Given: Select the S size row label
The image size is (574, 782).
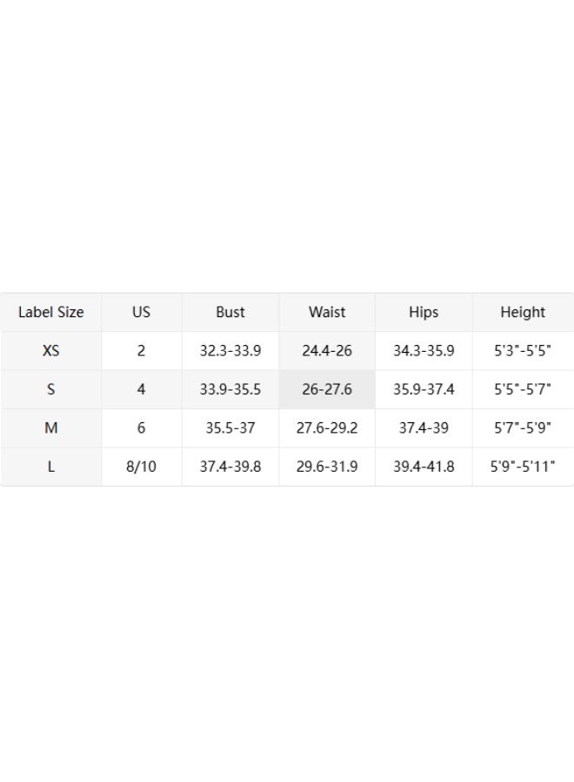Looking at the screenshot, I should (51, 389).
